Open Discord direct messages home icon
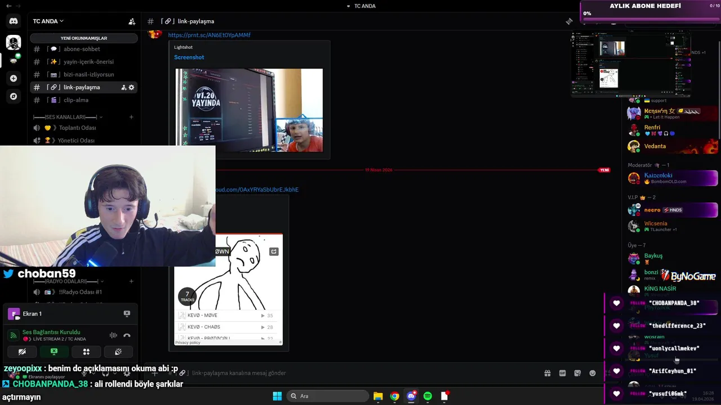This screenshot has width=721, height=405. [14, 21]
